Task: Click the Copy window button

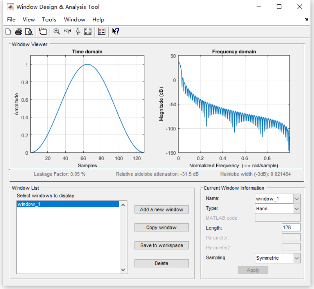Action: coord(162,228)
